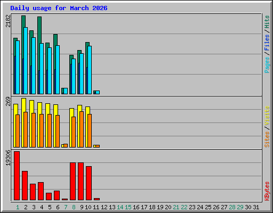Click the cyan pages bar for day 3

pyautogui.click(x=34, y=65)
